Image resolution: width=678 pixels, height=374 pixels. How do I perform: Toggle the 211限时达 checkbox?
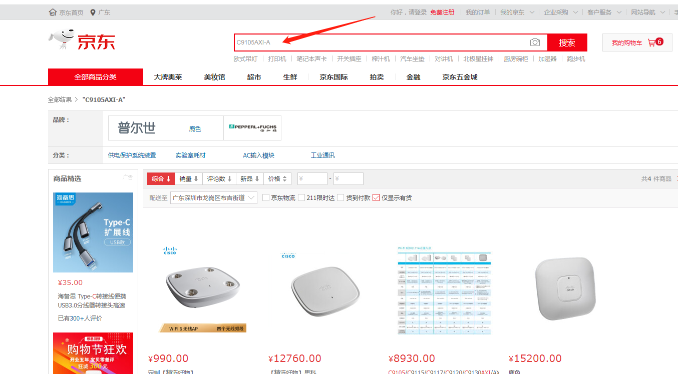click(x=301, y=197)
